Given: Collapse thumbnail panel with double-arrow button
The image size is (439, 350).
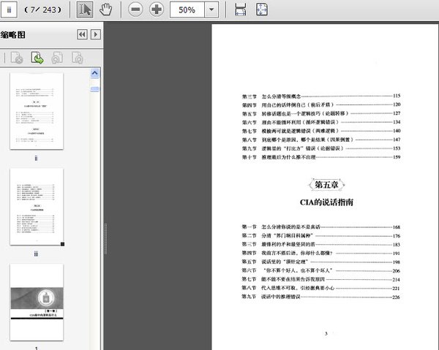Looking at the screenshot, I should (82, 34).
